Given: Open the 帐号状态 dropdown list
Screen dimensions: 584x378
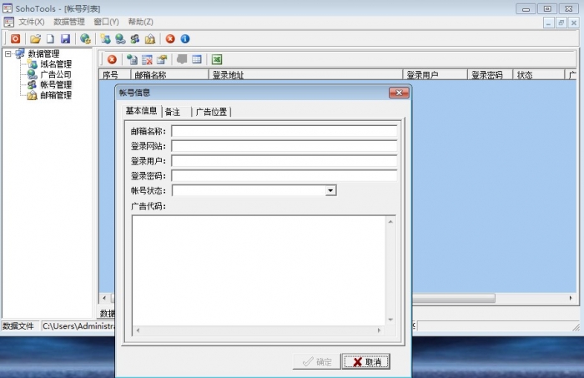Looking at the screenshot, I should click(330, 190).
